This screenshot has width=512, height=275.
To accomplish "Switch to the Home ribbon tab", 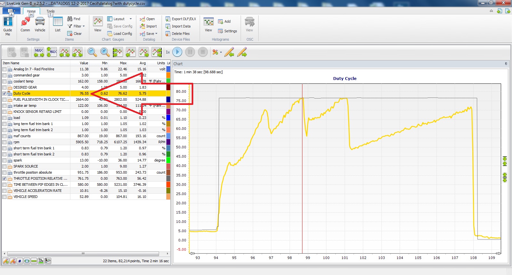I will point(31,11).
